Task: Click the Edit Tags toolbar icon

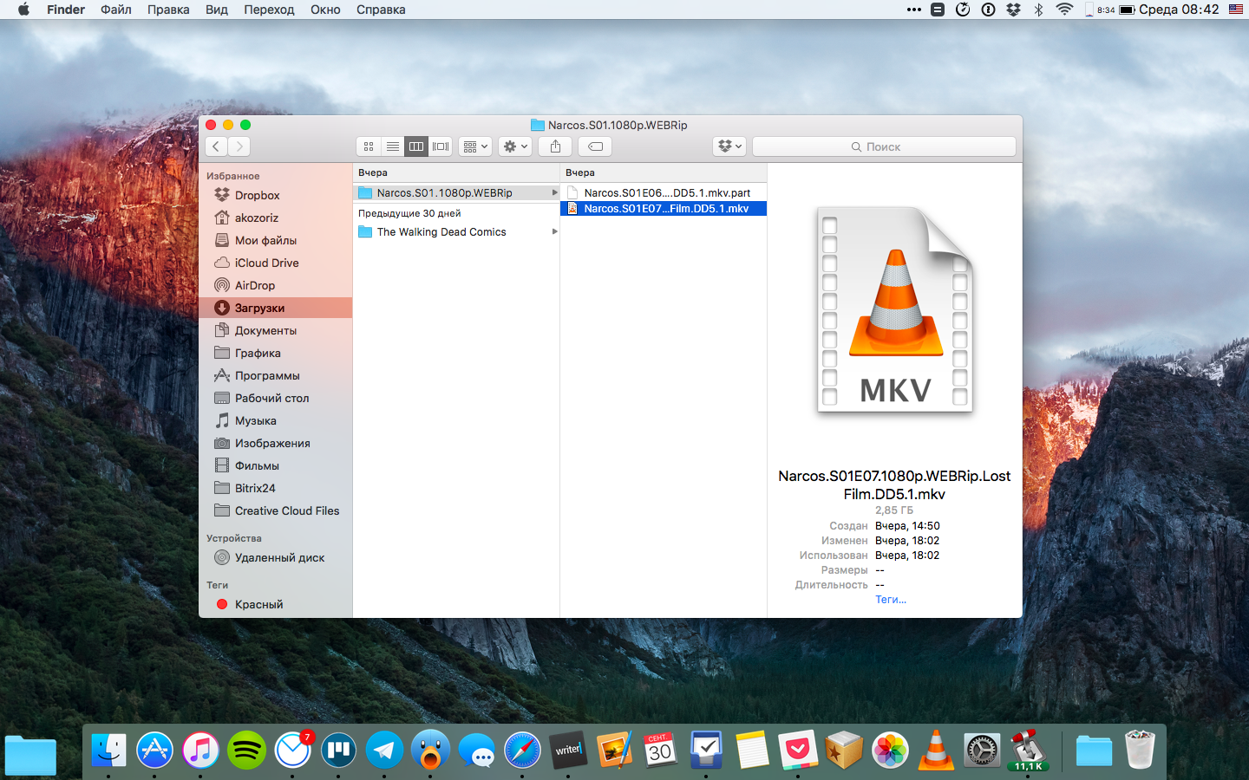Action: point(595,146)
